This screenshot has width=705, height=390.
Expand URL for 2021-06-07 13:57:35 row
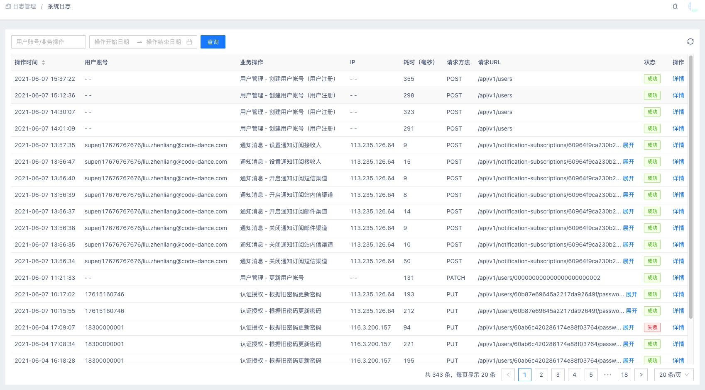click(x=628, y=145)
